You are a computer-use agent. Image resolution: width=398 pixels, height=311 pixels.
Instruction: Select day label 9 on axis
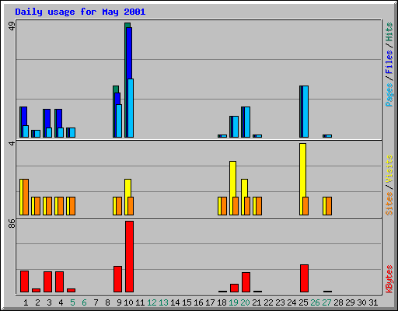click(119, 302)
